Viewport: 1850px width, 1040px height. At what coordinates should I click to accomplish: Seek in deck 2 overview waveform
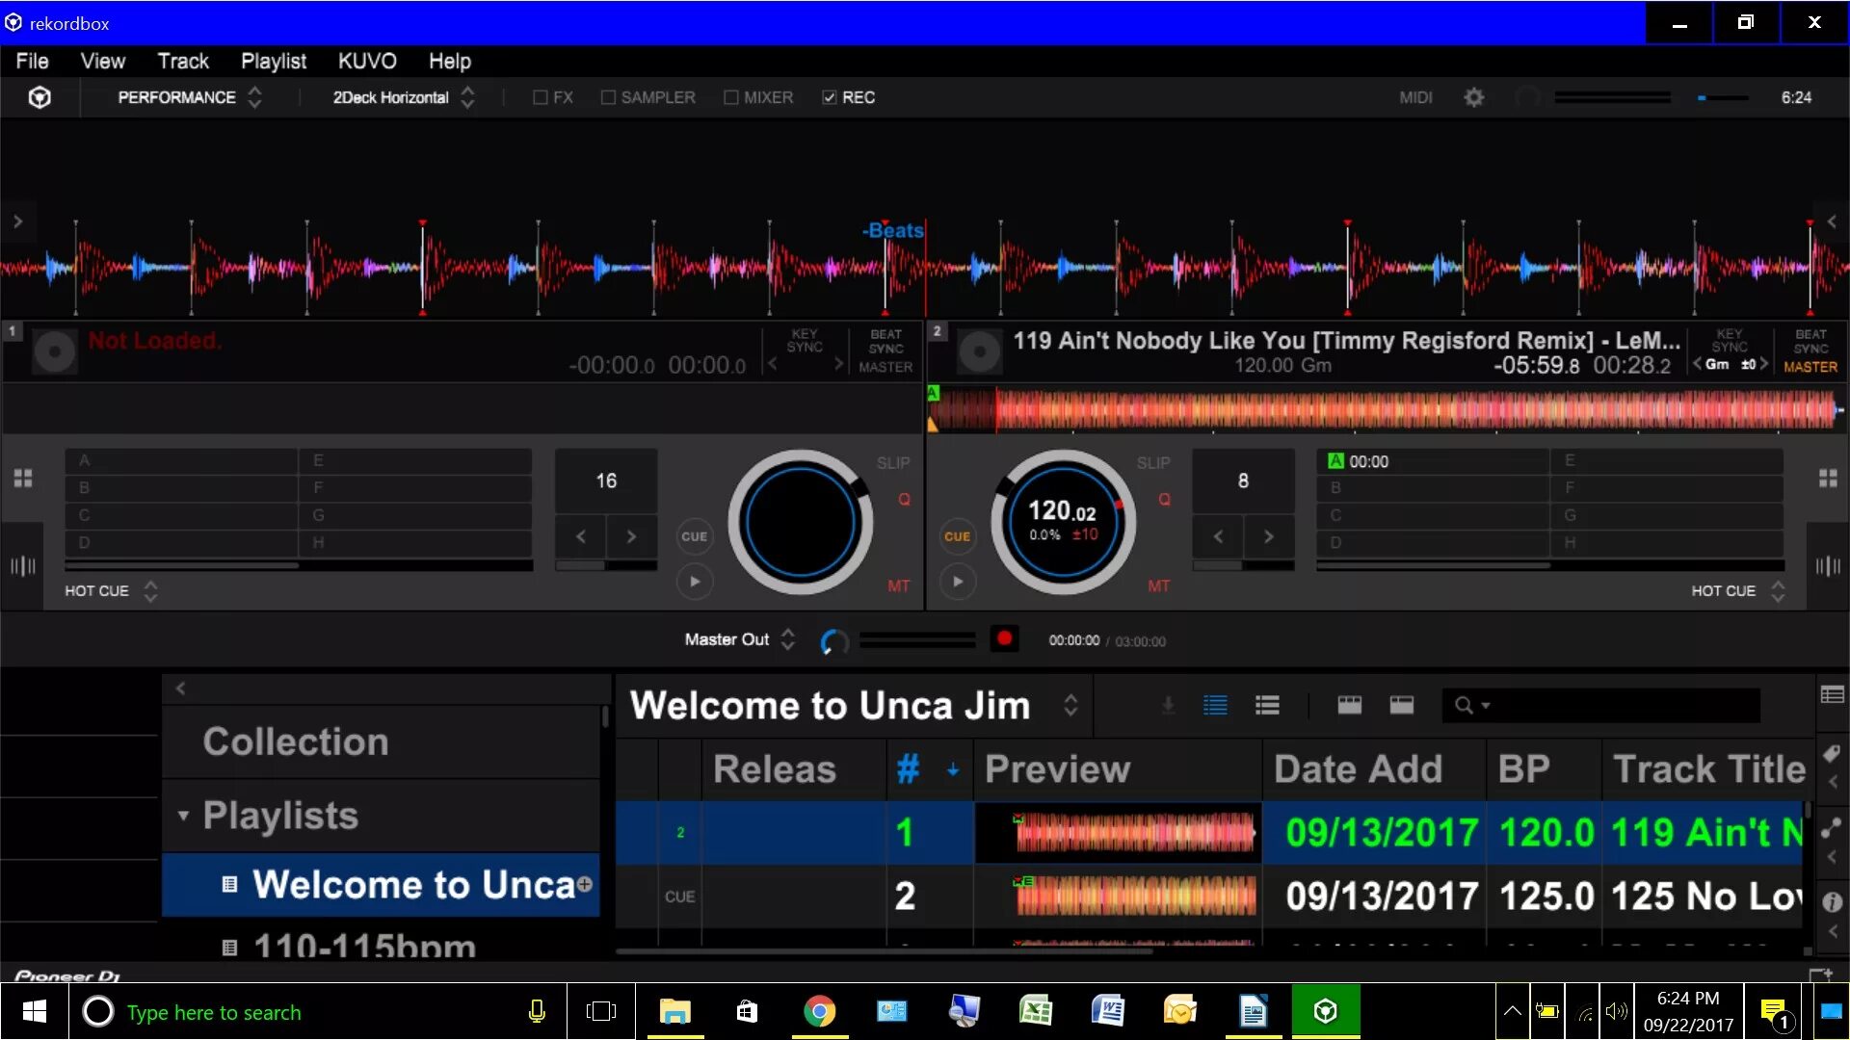click(x=1384, y=409)
